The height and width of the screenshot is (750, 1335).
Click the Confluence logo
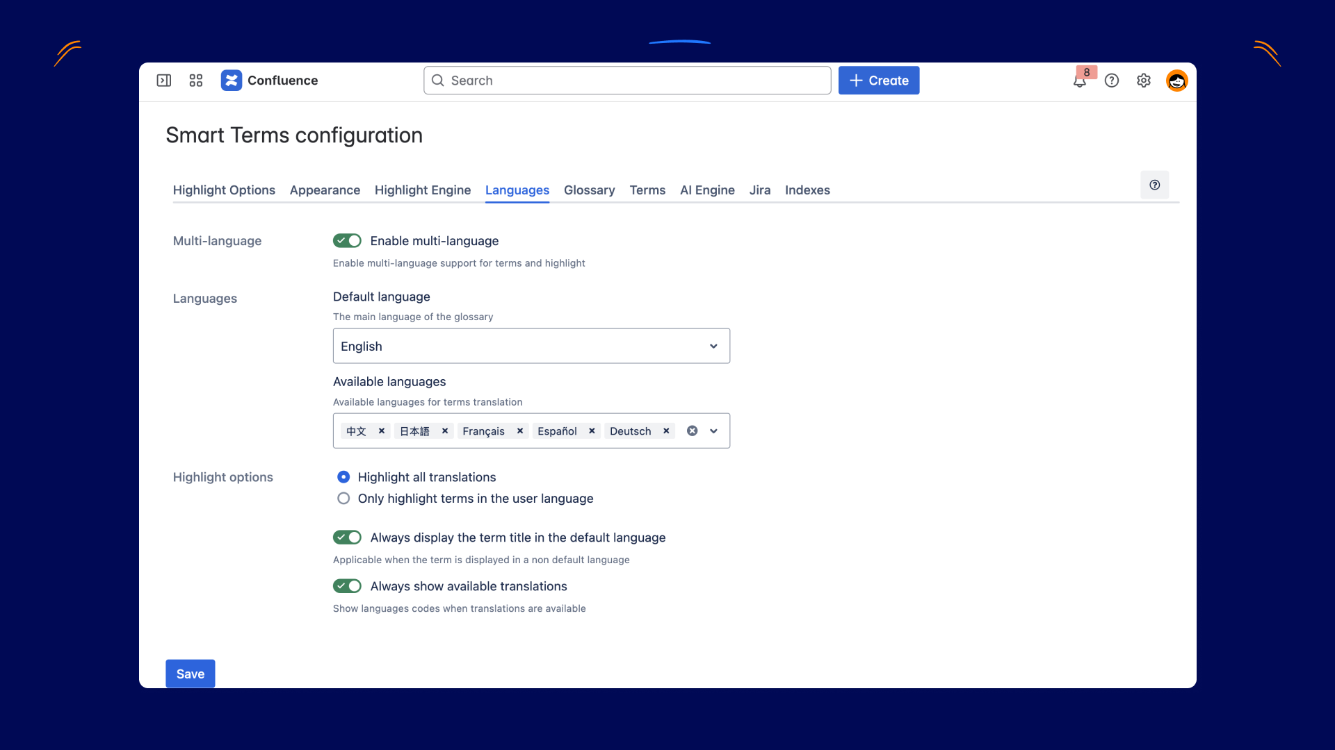click(232, 81)
